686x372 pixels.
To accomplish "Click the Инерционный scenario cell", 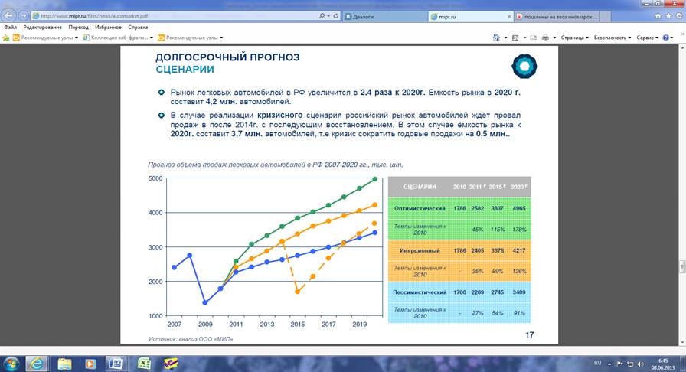I will (420, 250).
